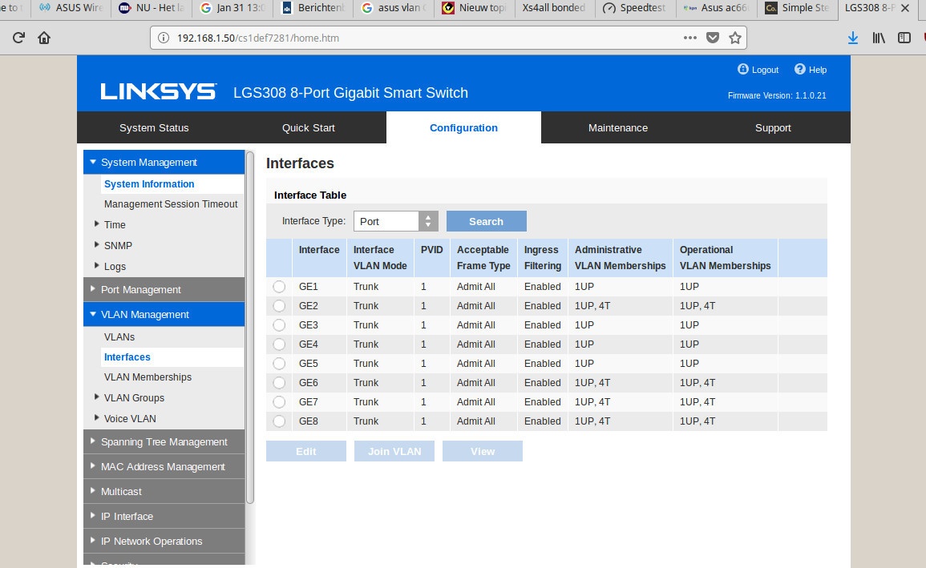Open the System Status tab

click(x=154, y=127)
